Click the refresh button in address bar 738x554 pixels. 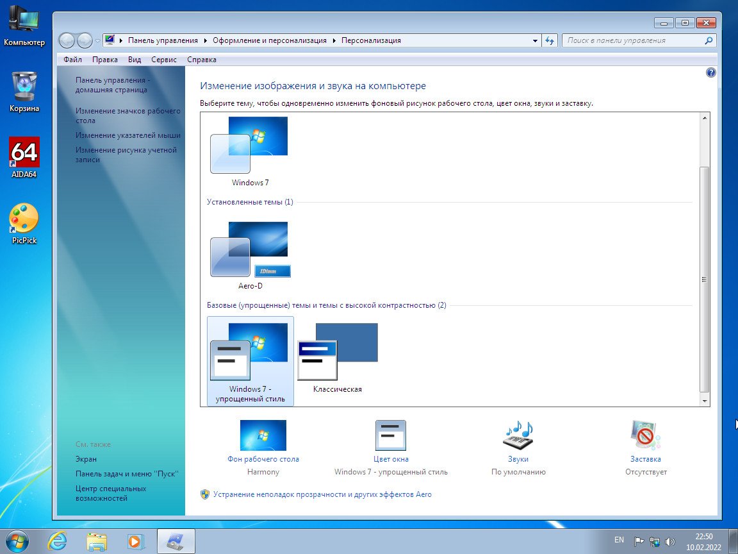tap(550, 40)
